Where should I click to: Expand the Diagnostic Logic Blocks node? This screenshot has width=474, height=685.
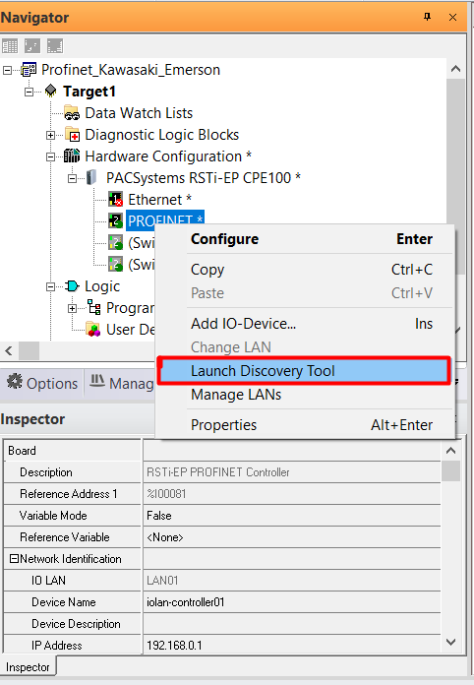pyautogui.click(x=50, y=135)
